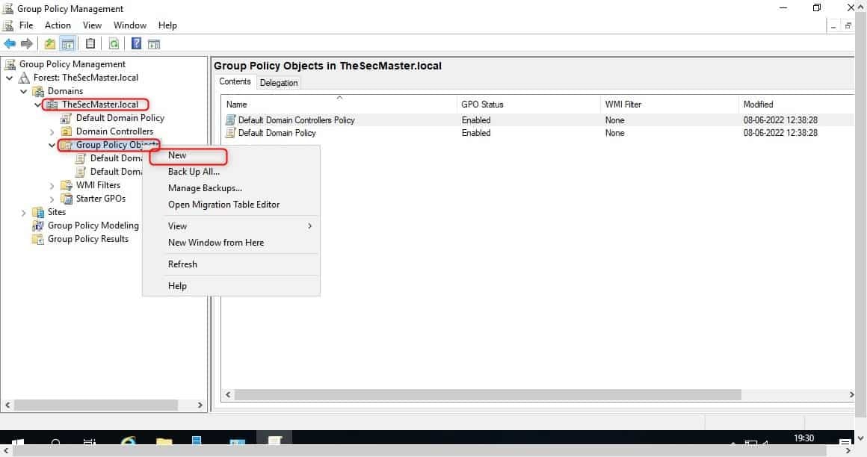The width and height of the screenshot is (867, 457).
Task: Click Default Domain Controllers Policy row icon
Action: pos(230,120)
